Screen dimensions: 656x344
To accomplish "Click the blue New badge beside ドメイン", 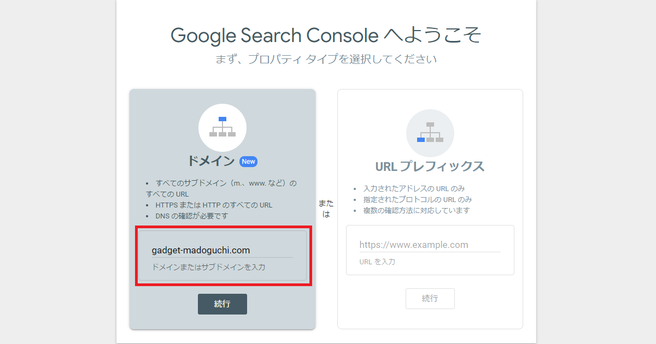I will coord(249,161).
